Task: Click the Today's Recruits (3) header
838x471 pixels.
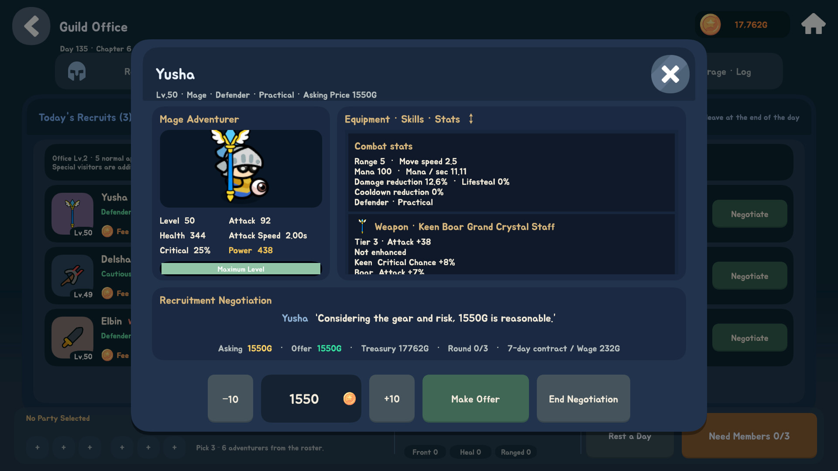Action: 85,117
